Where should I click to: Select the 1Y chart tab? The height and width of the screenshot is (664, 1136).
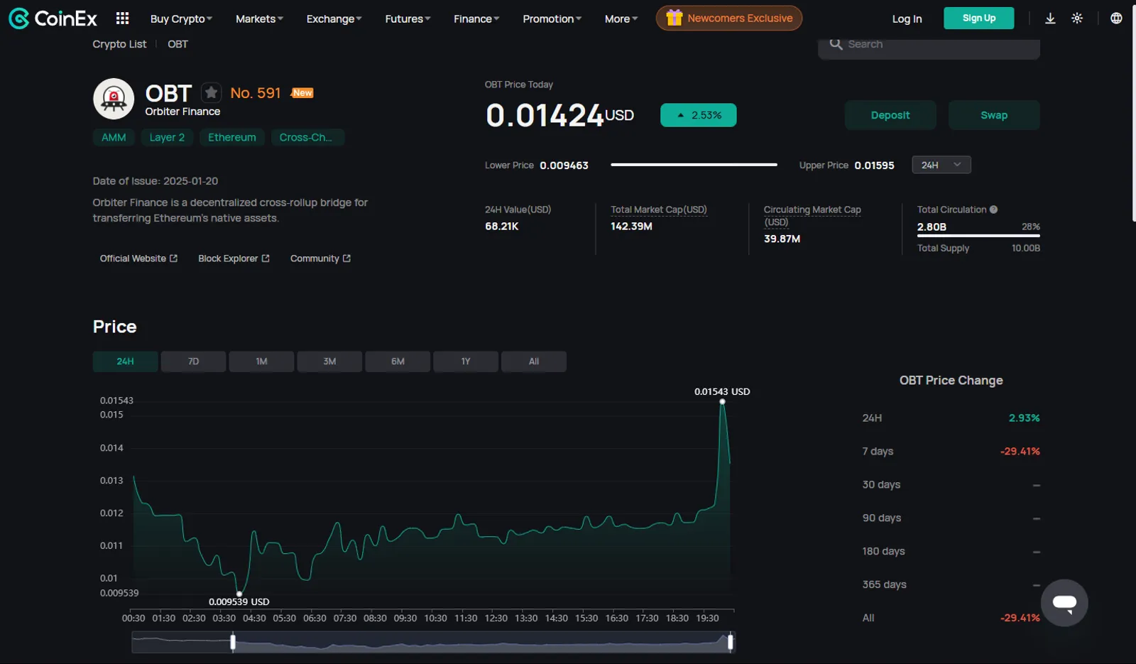point(466,361)
